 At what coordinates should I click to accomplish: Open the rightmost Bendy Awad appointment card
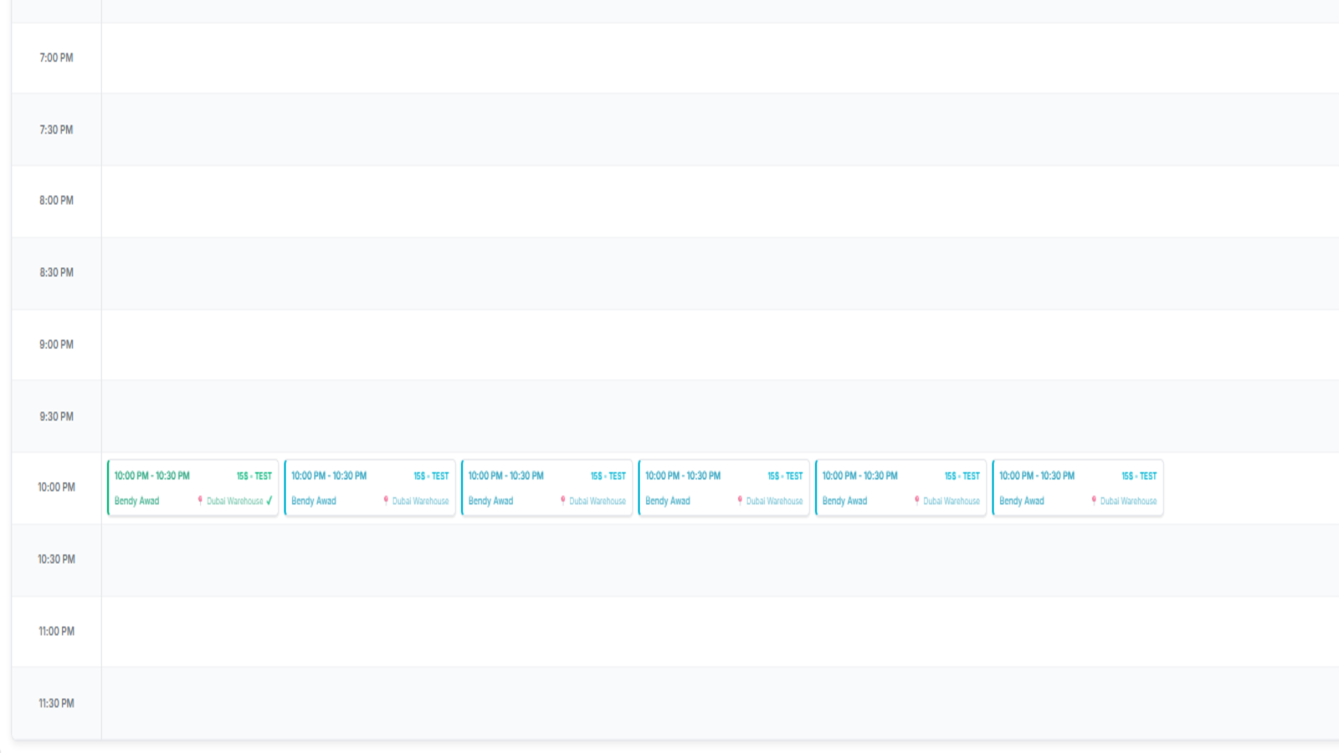click(1078, 488)
